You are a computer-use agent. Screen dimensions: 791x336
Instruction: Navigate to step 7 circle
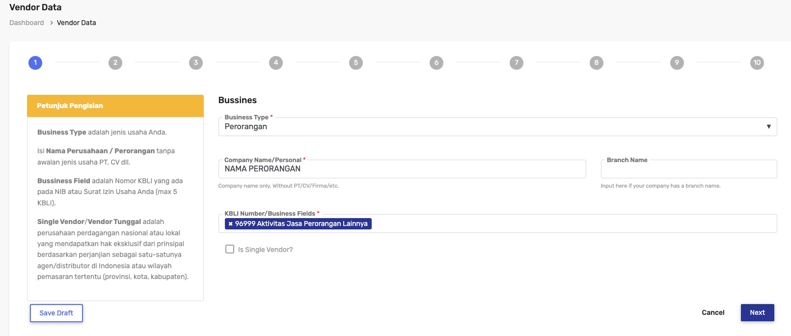516,63
